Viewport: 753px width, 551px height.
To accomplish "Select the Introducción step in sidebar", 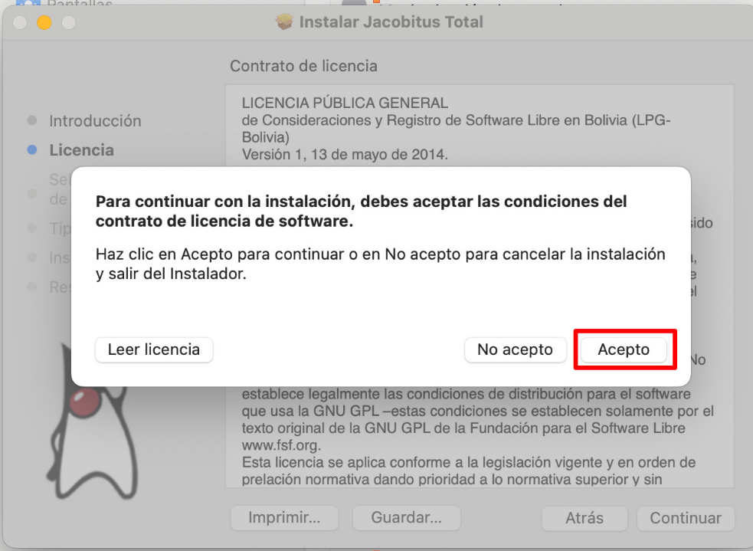I will [x=95, y=121].
